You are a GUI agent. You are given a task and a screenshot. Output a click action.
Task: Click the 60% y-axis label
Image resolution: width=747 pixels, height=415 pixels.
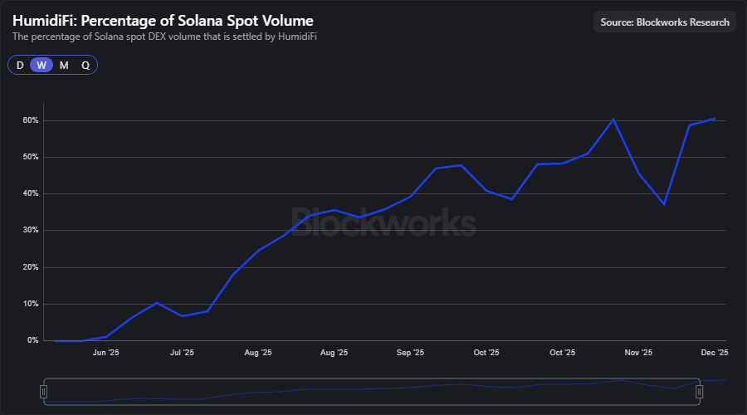pos(31,120)
